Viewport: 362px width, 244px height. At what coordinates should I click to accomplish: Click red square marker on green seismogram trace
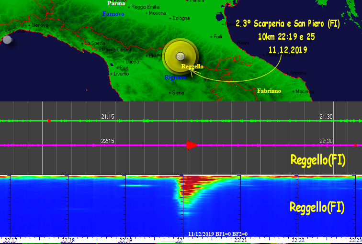pos(49,121)
